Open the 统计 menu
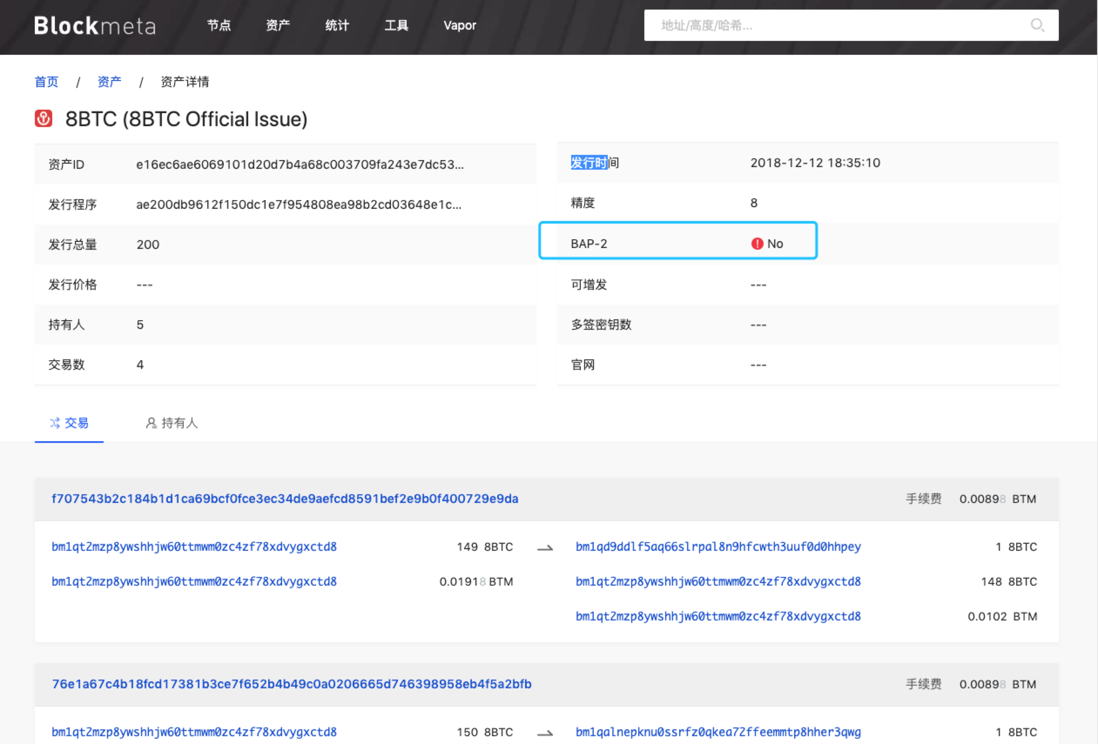Viewport: 1098px width, 744px height. click(x=337, y=26)
